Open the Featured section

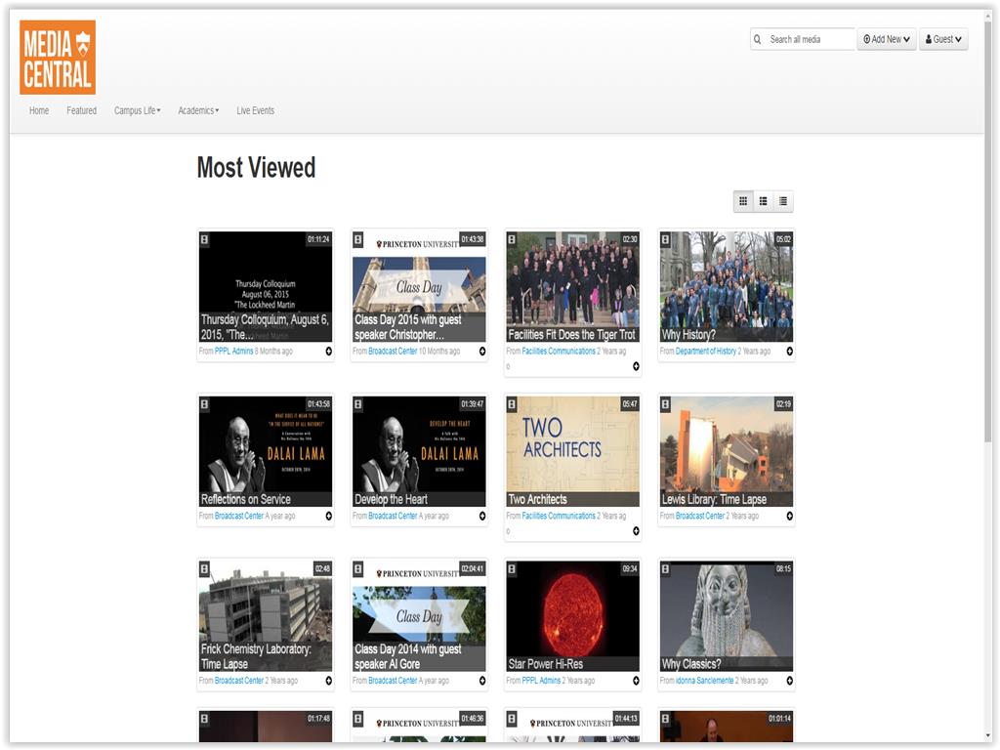[x=82, y=111]
